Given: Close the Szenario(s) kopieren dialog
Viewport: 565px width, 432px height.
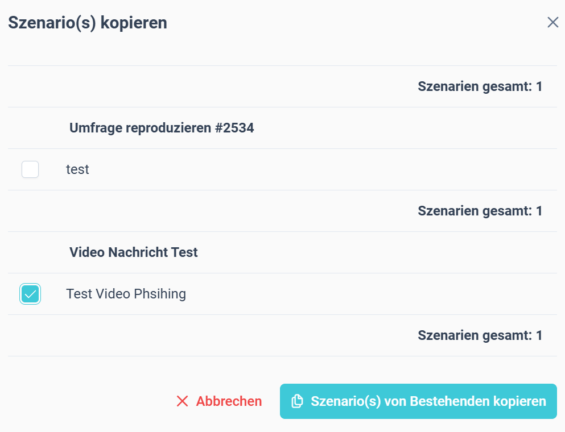Looking at the screenshot, I should [552, 22].
